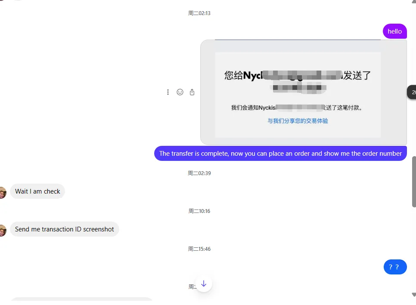Click the scrollbar down arrow
The width and height of the screenshot is (416, 305).
[x=413, y=295]
